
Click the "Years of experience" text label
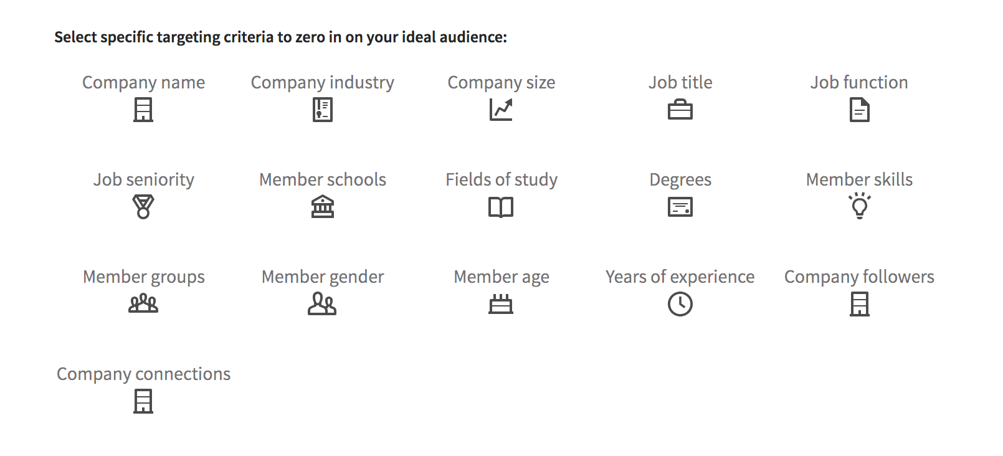pos(680,277)
